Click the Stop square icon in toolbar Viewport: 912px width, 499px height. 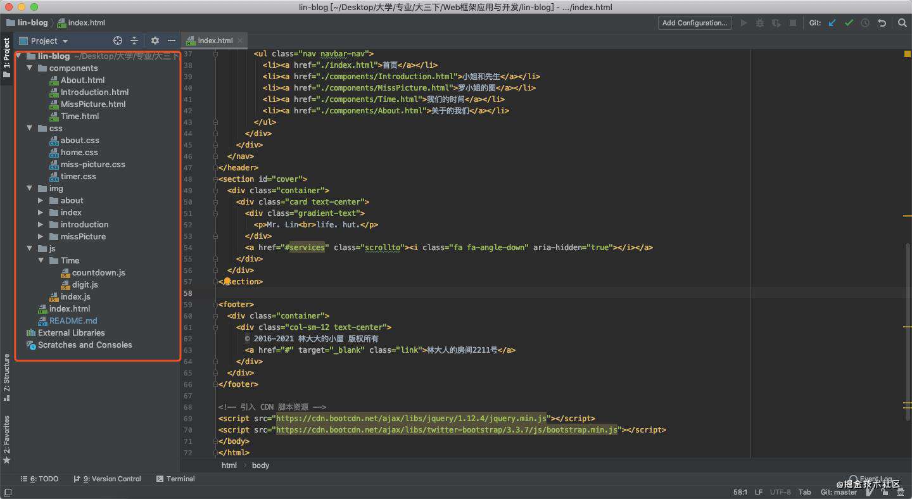[792, 23]
